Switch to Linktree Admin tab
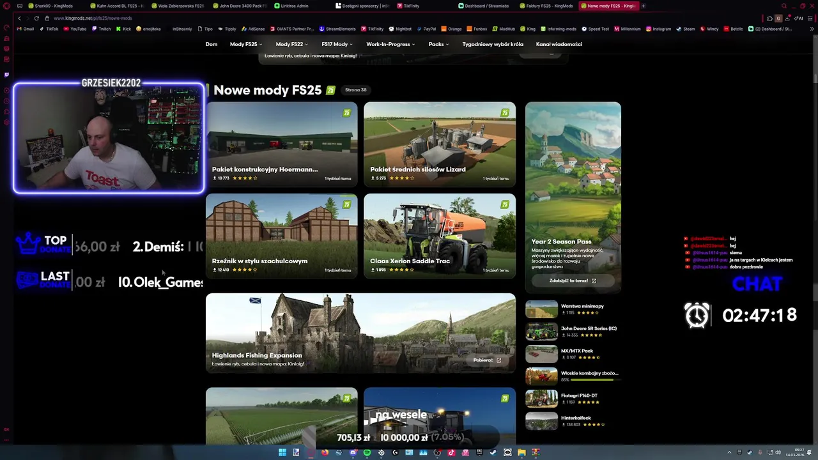The width and height of the screenshot is (818, 460). point(302,6)
